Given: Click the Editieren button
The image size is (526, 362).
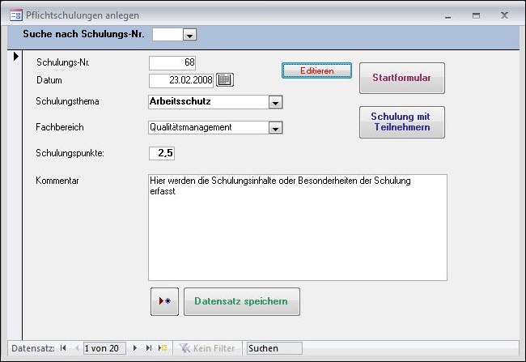Looking at the screenshot, I should point(316,70).
